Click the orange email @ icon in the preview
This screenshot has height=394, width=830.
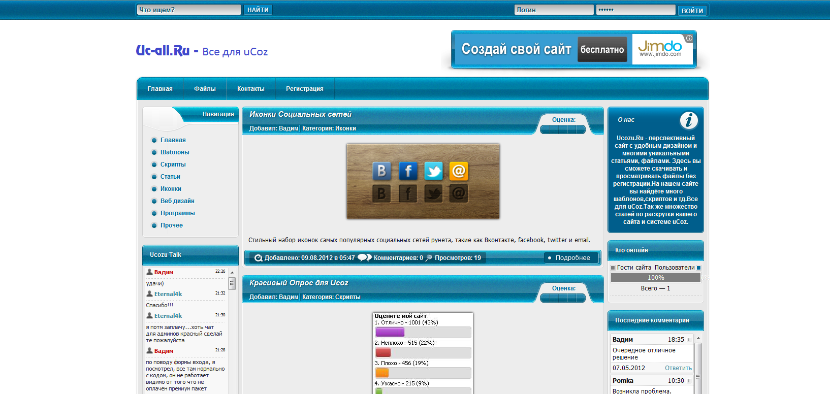459,171
